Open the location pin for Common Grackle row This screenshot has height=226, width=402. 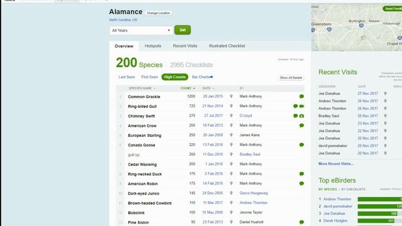231,96
